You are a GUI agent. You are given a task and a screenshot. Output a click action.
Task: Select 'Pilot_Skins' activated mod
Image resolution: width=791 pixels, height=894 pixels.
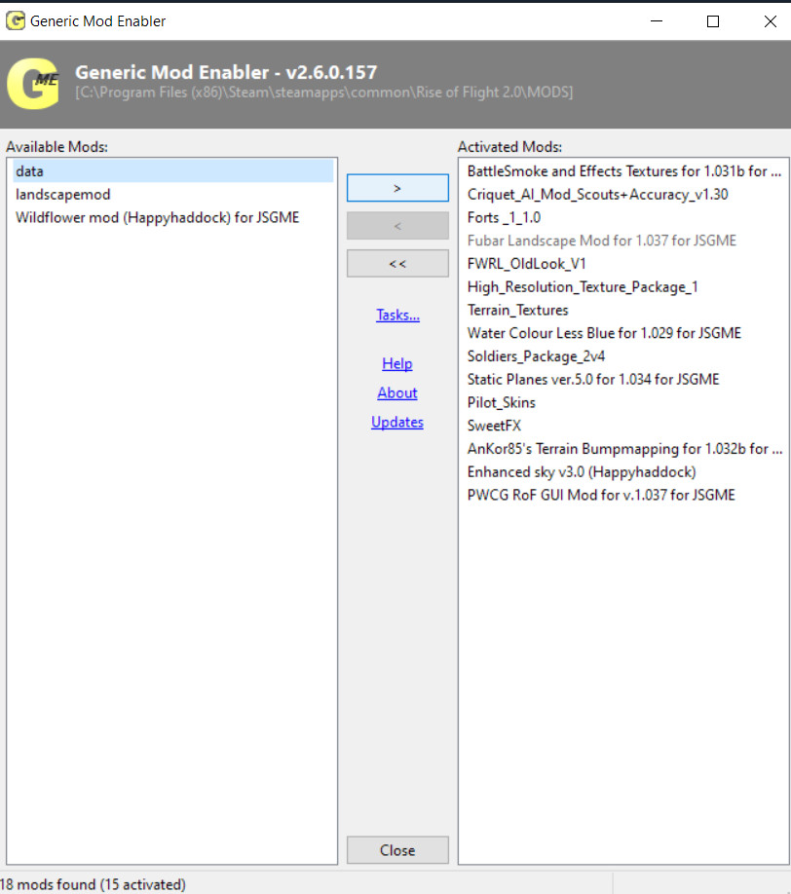coord(623,402)
